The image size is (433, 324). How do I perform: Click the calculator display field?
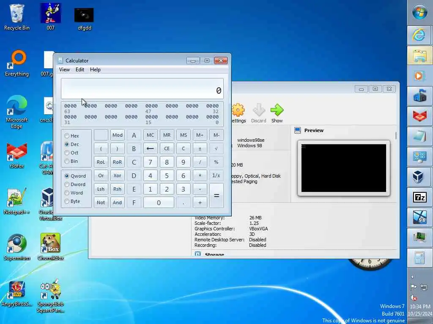(142, 89)
